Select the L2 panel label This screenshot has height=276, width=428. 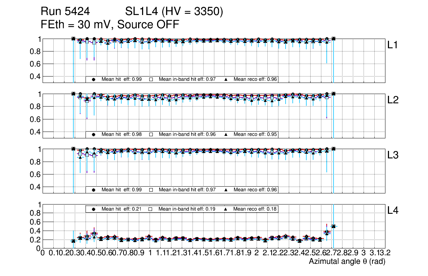click(x=393, y=100)
